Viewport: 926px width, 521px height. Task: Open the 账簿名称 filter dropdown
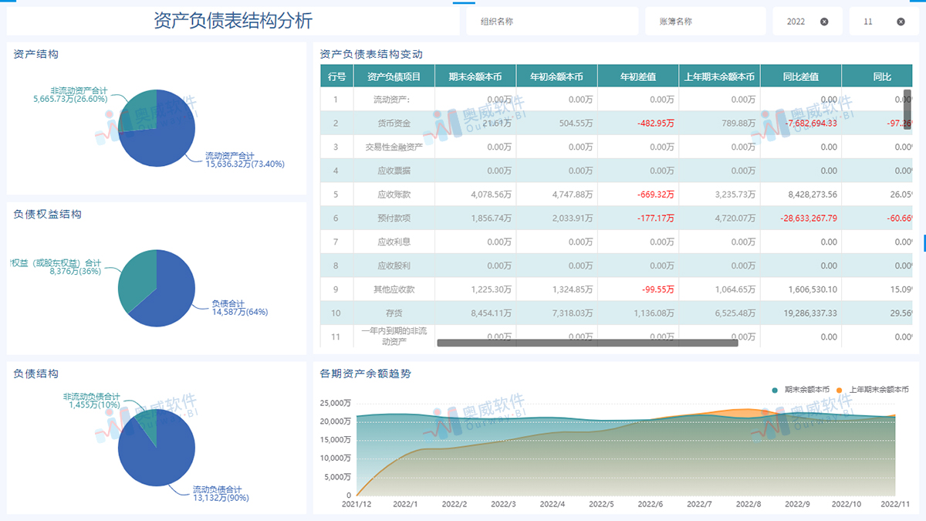click(x=705, y=22)
